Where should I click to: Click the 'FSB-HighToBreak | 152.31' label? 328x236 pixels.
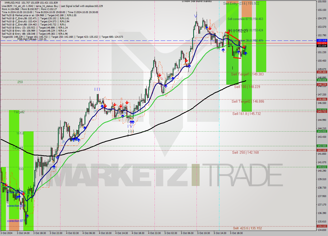point(32,39)
